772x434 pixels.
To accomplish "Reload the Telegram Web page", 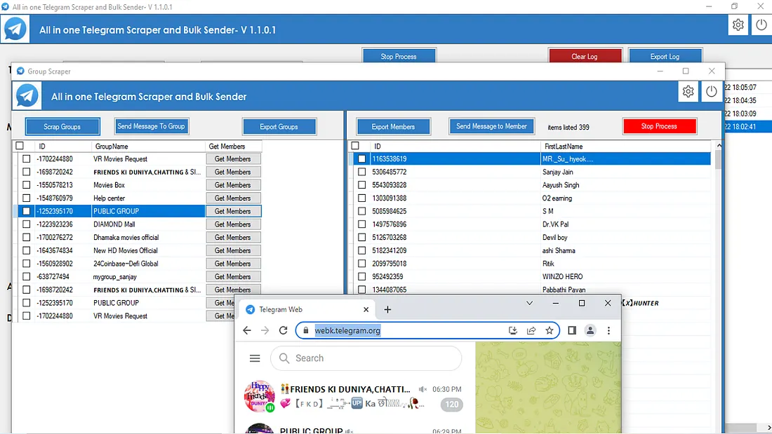I will [x=283, y=330].
